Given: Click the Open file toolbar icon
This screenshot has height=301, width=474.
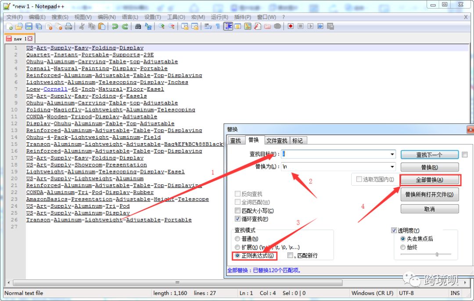Looking at the screenshot, I should point(19,27).
